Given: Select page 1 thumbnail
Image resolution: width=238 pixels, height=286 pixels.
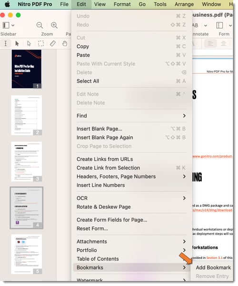Looking at the screenshot, I should pos(27,69).
